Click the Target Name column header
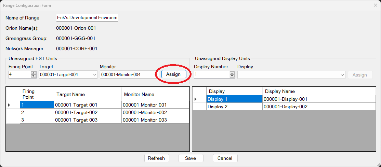The image size is (381, 167). click(x=87, y=94)
